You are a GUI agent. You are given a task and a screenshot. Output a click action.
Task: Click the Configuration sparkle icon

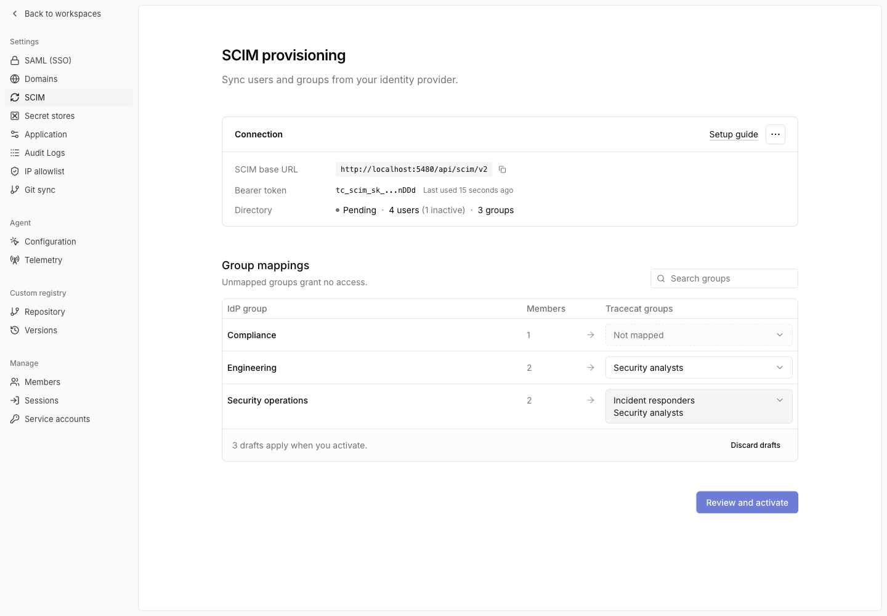(x=15, y=241)
